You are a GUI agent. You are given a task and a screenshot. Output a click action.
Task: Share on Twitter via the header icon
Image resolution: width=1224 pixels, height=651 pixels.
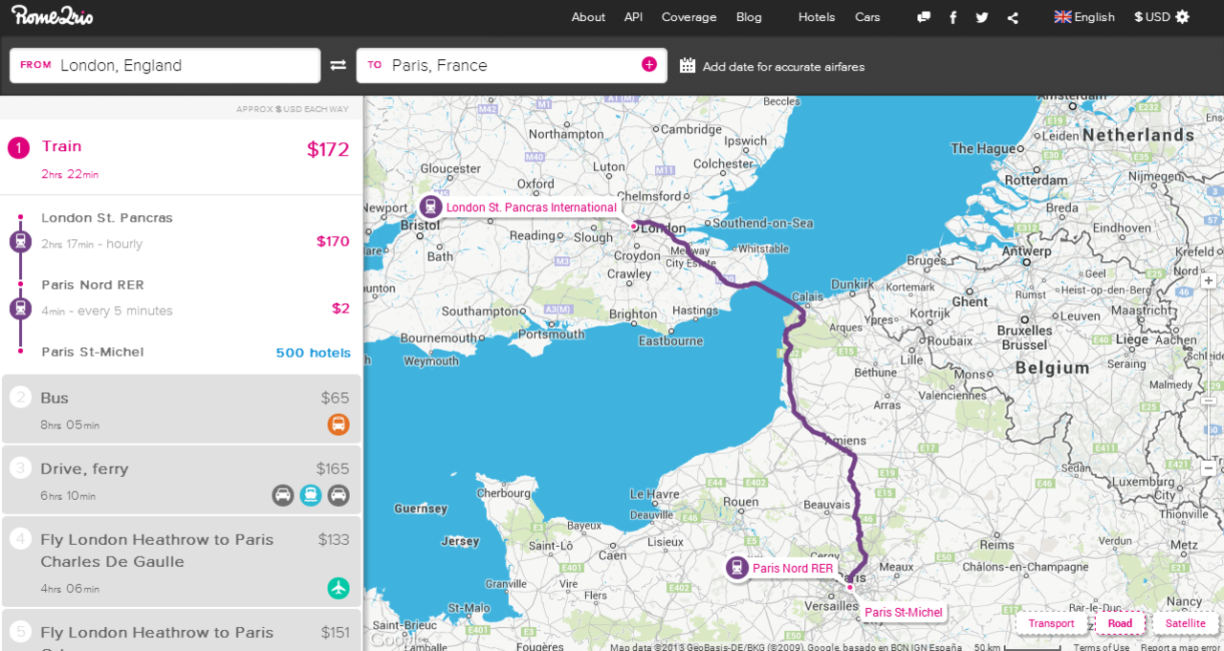coord(982,17)
